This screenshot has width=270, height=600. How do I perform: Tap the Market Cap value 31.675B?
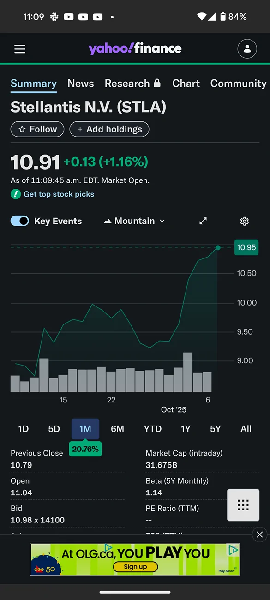click(161, 465)
